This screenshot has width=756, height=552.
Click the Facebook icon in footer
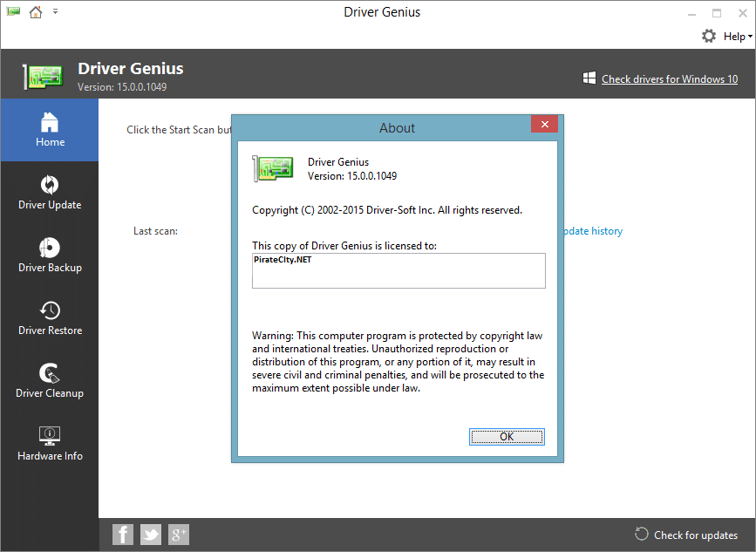[123, 535]
